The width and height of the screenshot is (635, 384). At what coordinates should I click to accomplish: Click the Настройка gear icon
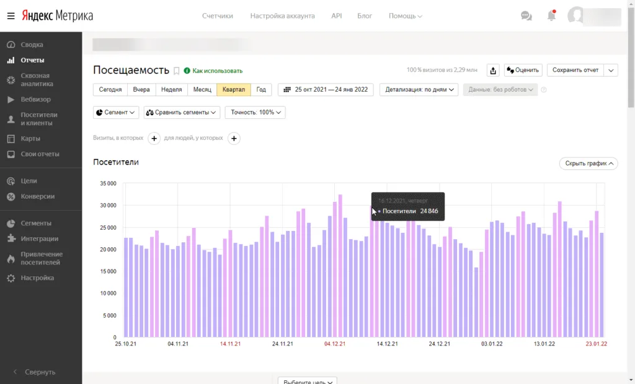click(11, 278)
